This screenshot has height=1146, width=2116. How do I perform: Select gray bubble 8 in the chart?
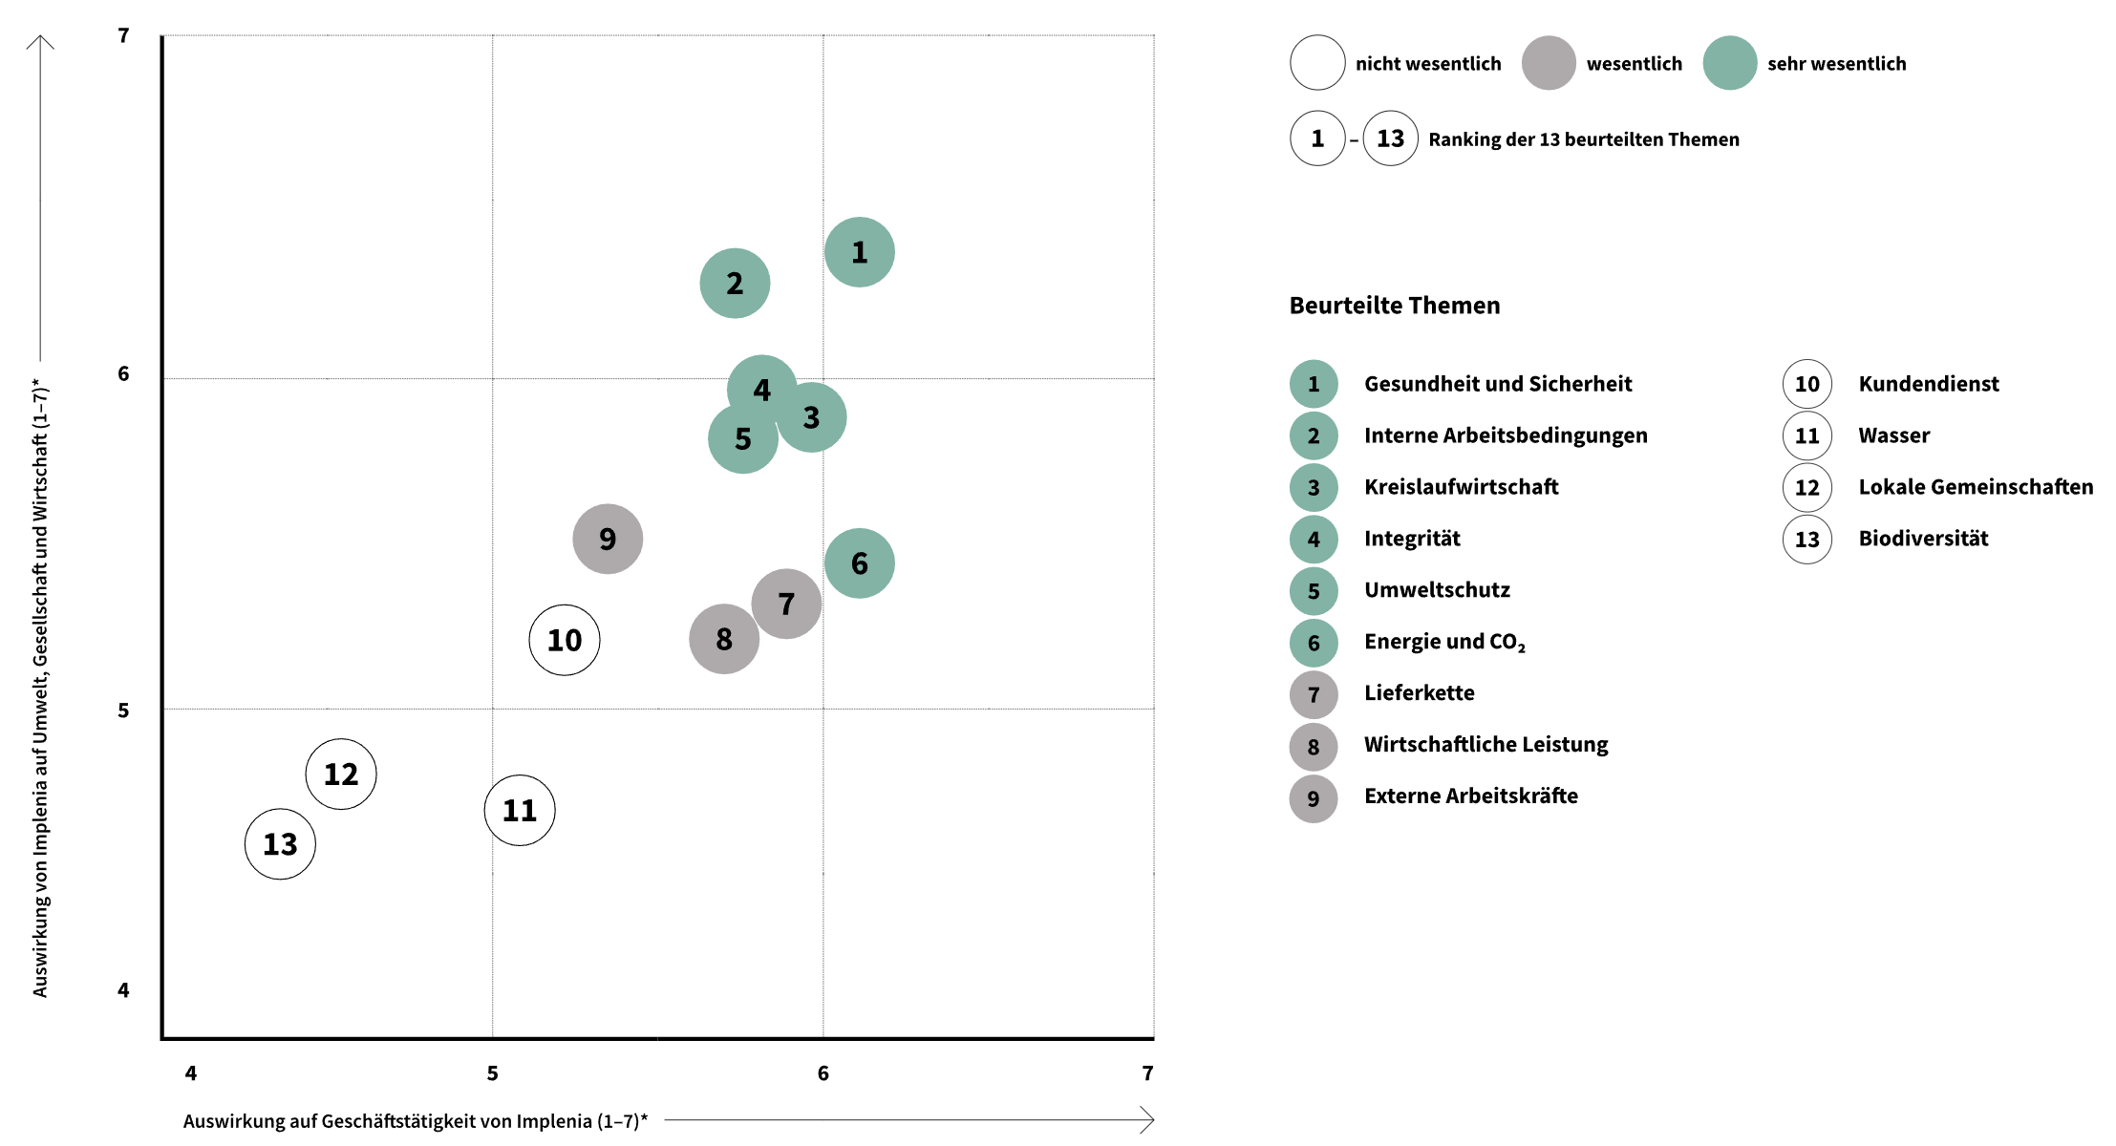tap(724, 639)
